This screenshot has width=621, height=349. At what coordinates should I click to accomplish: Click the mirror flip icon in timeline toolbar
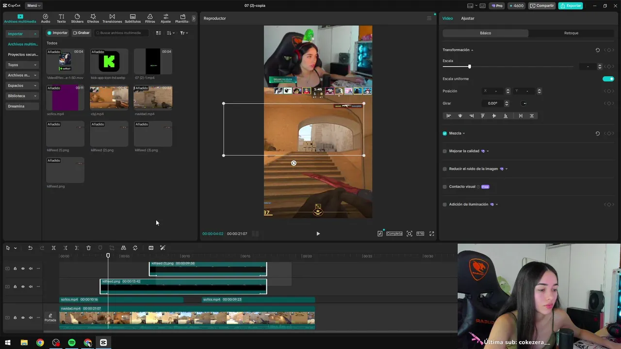point(123,248)
